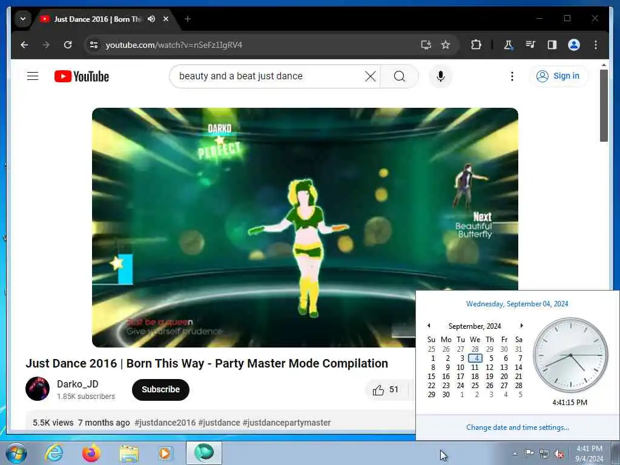Open media controls in the toolbar
The image size is (620, 465).
click(x=530, y=45)
